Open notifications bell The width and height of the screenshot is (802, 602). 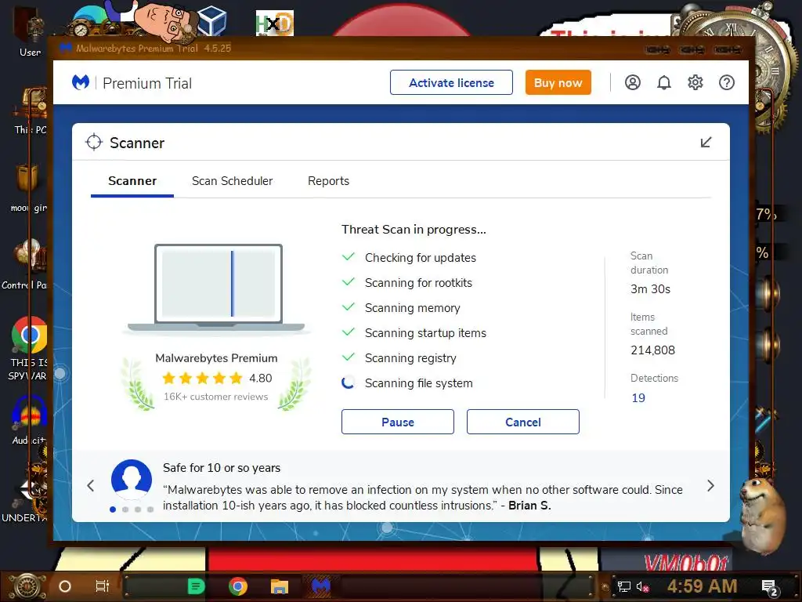[x=664, y=82]
